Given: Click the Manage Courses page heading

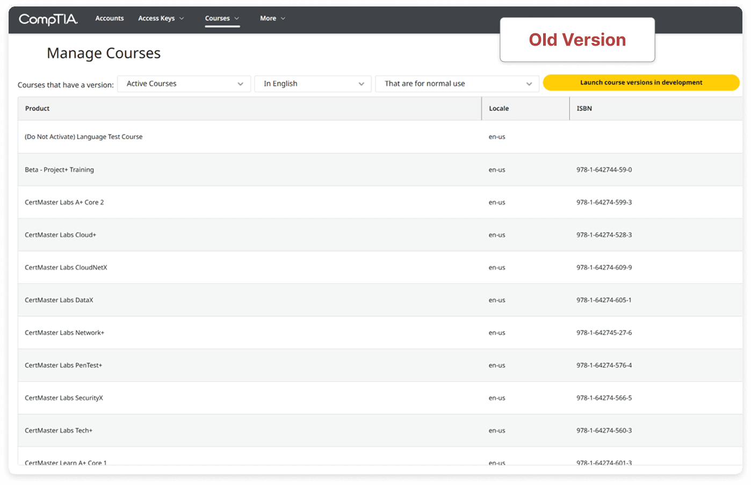Looking at the screenshot, I should click(x=104, y=53).
